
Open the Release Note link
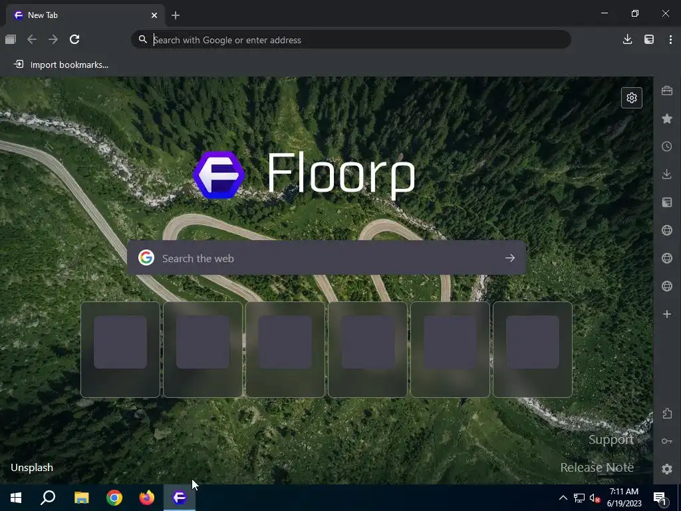click(597, 468)
